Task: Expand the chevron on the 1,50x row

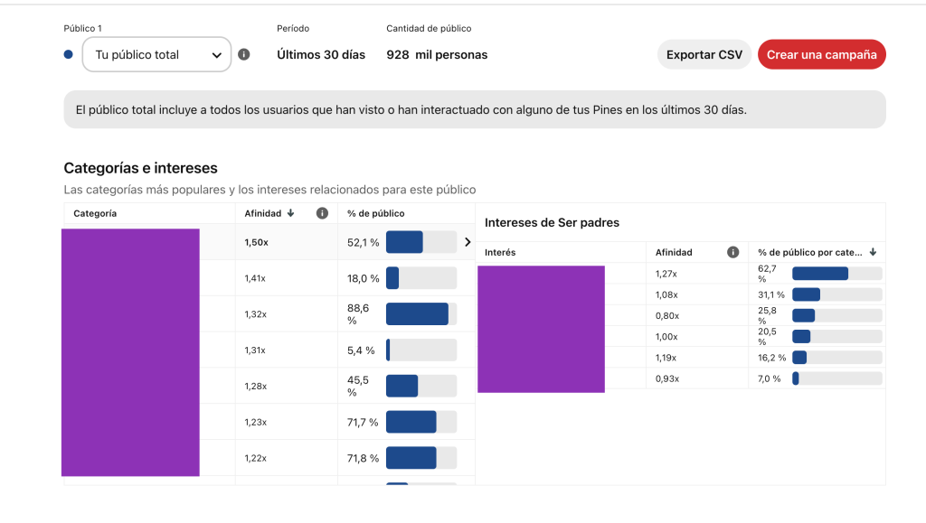Action: click(468, 242)
